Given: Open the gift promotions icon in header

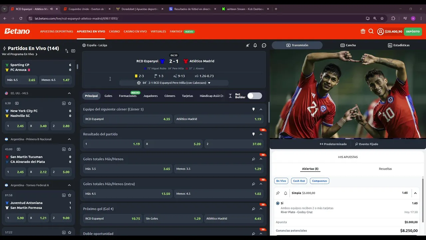Looking at the screenshot, I should (363, 31).
